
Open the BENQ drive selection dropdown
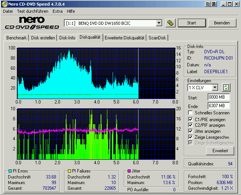click(159, 23)
